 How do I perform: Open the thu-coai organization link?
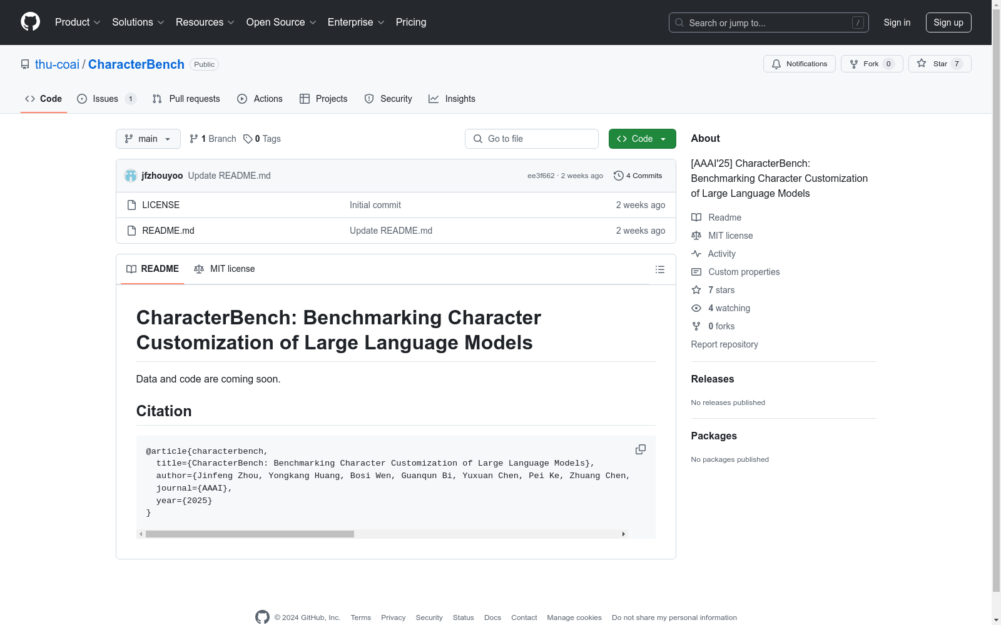pyautogui.click(x=57, y=64)
